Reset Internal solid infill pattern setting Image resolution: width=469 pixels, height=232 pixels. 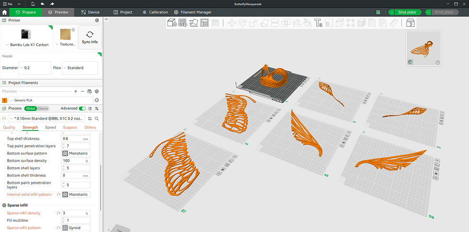(x=58, y=195)
